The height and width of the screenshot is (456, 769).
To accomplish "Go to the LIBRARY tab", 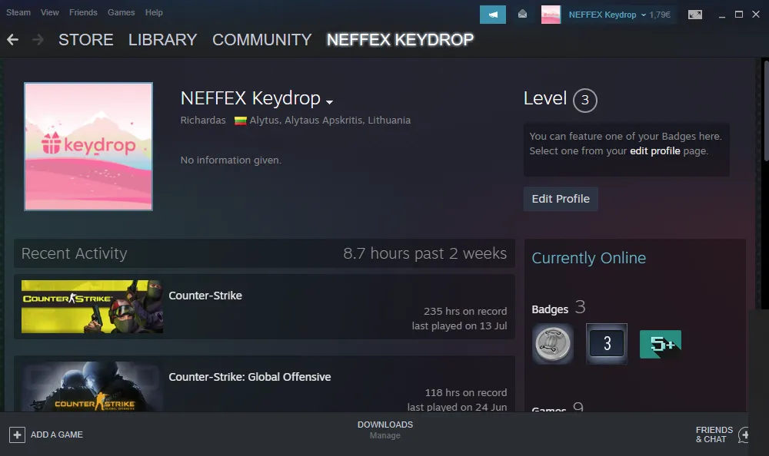I will point(163,40).
